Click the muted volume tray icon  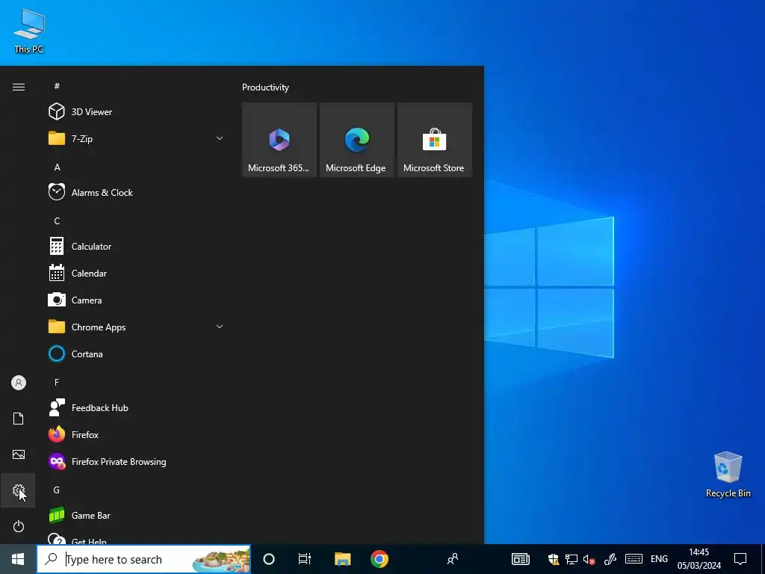pyautogui.click(x=589, y=559)
